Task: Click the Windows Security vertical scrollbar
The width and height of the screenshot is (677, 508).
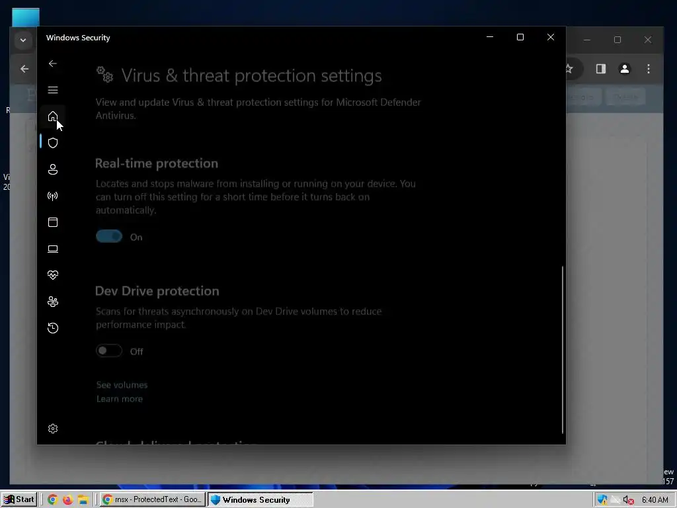Action: click(x=562, y=350)
